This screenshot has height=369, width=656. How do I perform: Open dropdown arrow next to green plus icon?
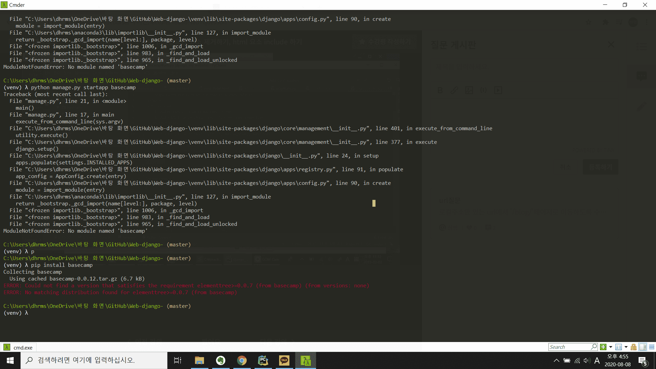tap(611, 347)
